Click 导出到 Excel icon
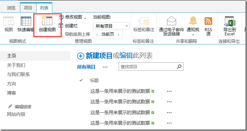 click(x=230, y=21)
